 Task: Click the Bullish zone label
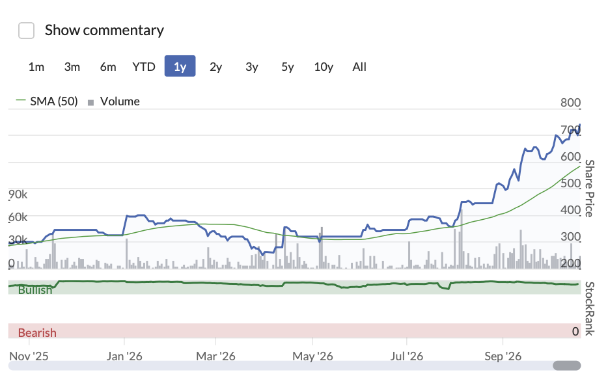click(35, 289)
